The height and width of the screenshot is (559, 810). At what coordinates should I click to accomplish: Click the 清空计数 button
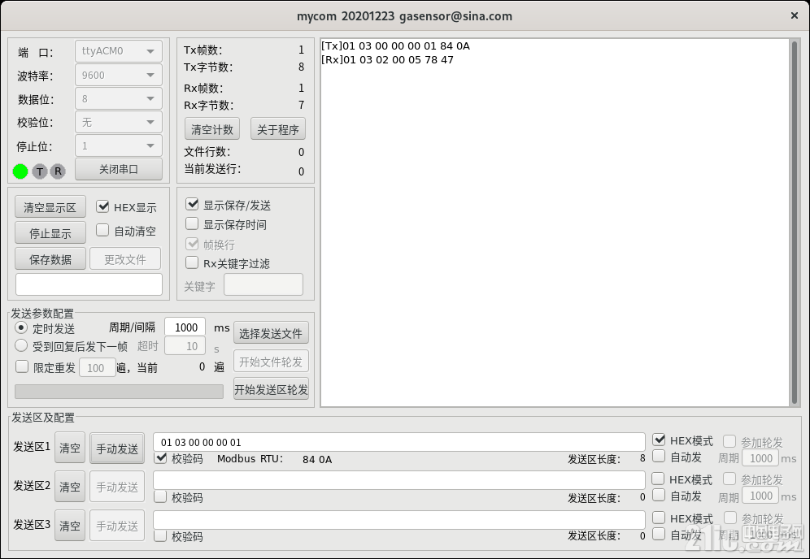(x=211, y=129)
